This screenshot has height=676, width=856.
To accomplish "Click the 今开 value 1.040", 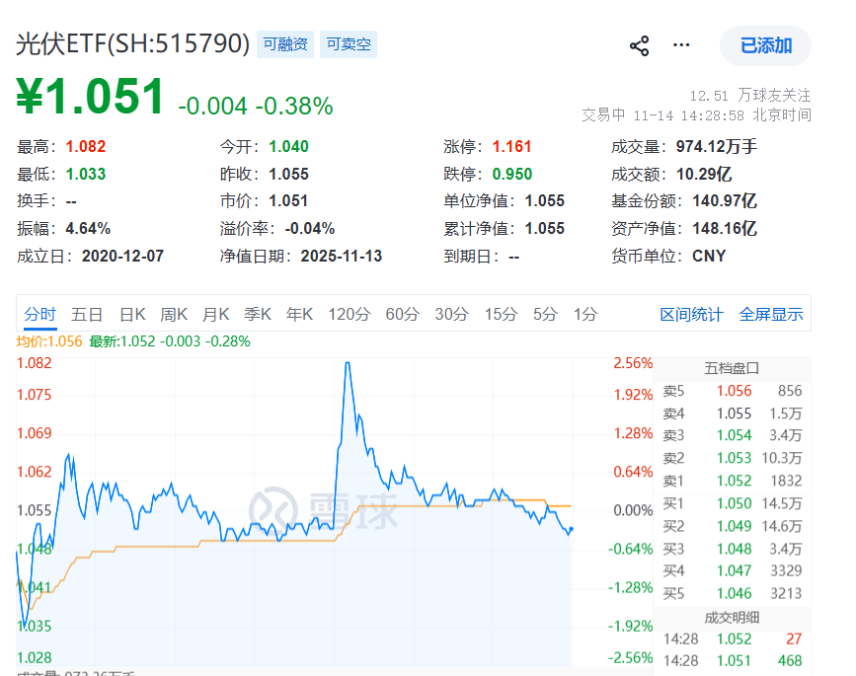I will pyautogui.click(x=289, y=147).
